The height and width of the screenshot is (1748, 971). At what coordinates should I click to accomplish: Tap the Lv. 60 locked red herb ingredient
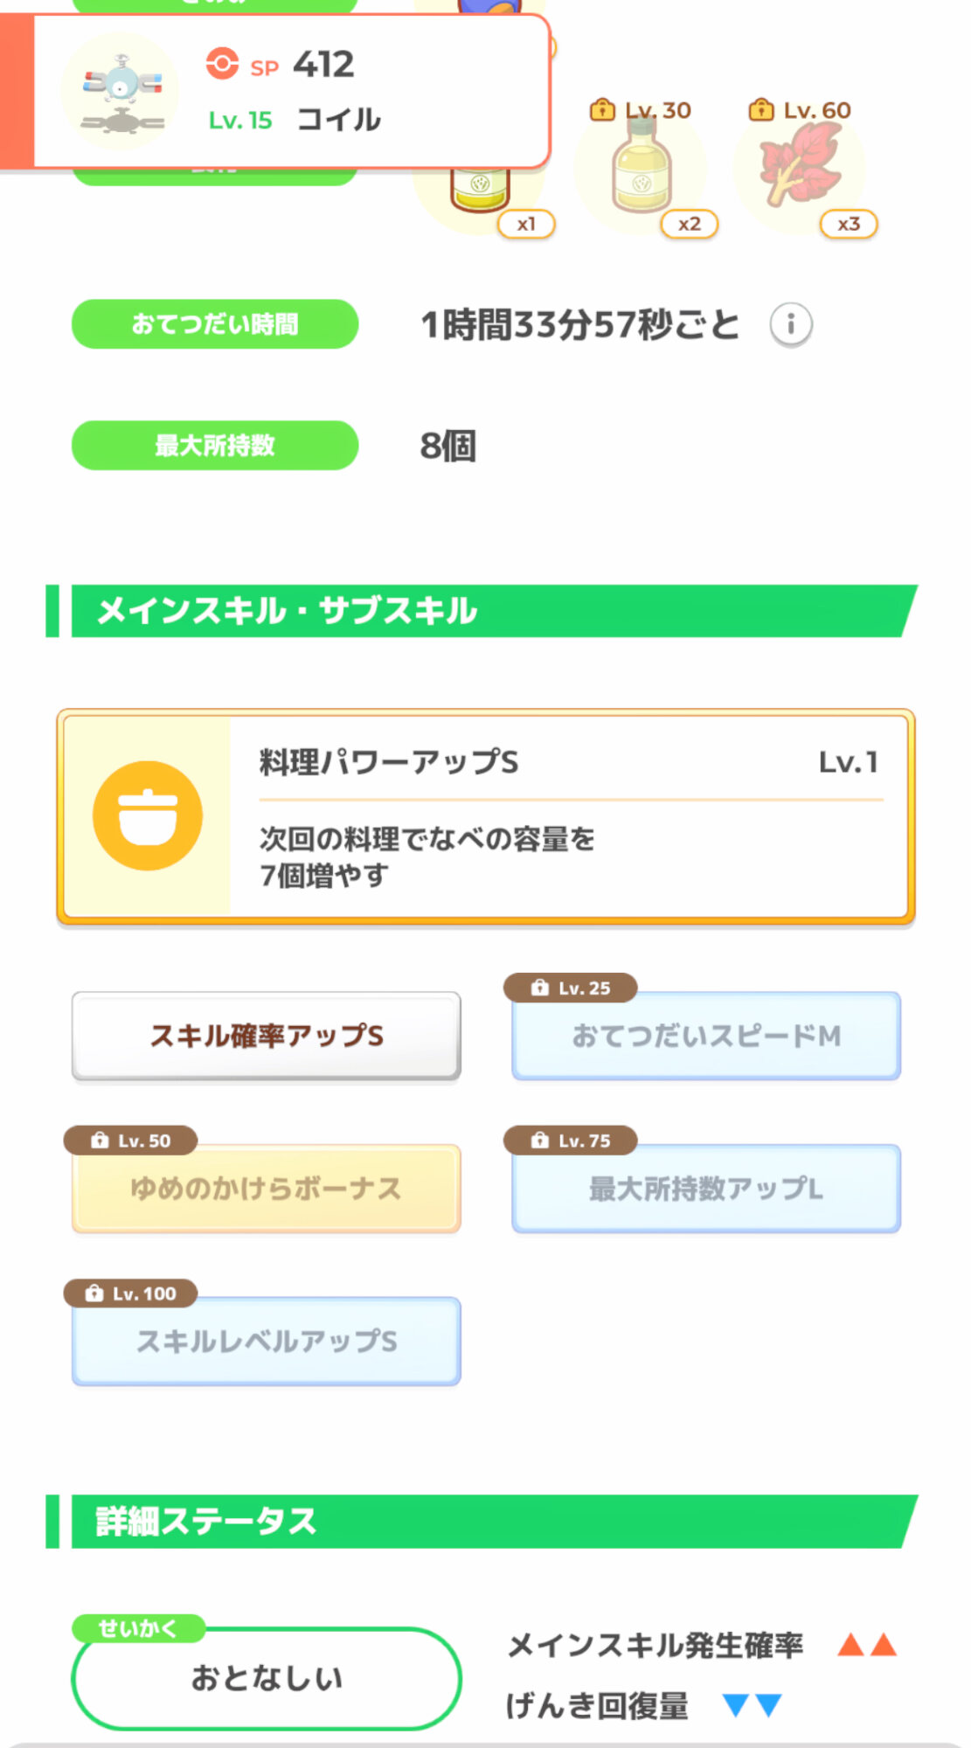coord(800,166)
